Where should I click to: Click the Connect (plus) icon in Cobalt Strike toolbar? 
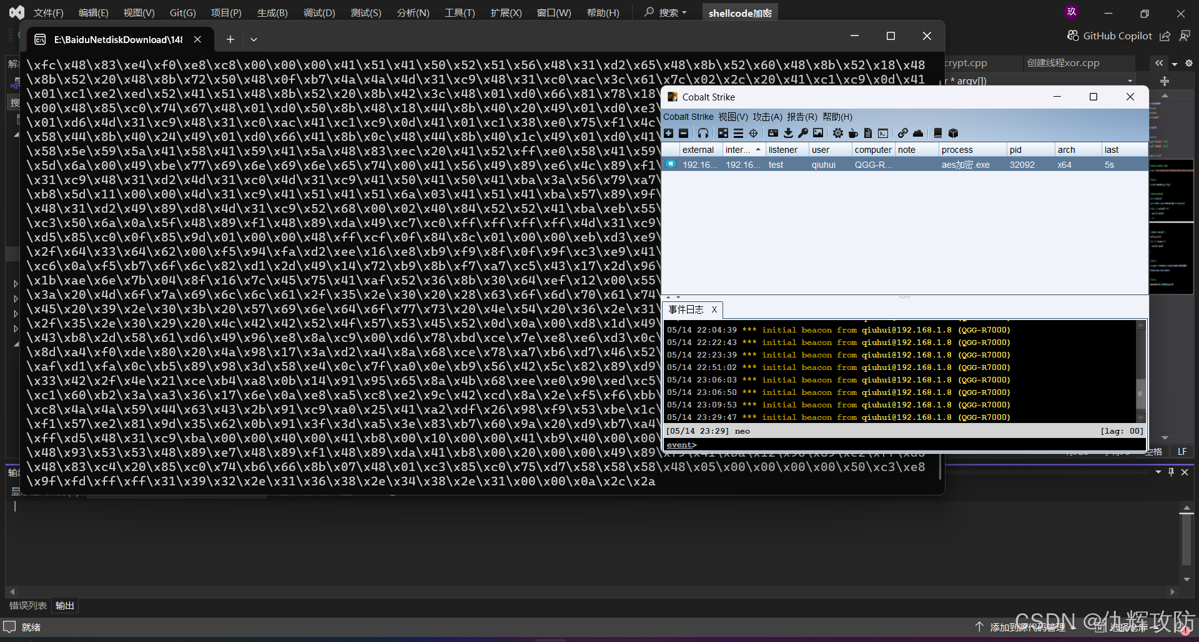668,133
